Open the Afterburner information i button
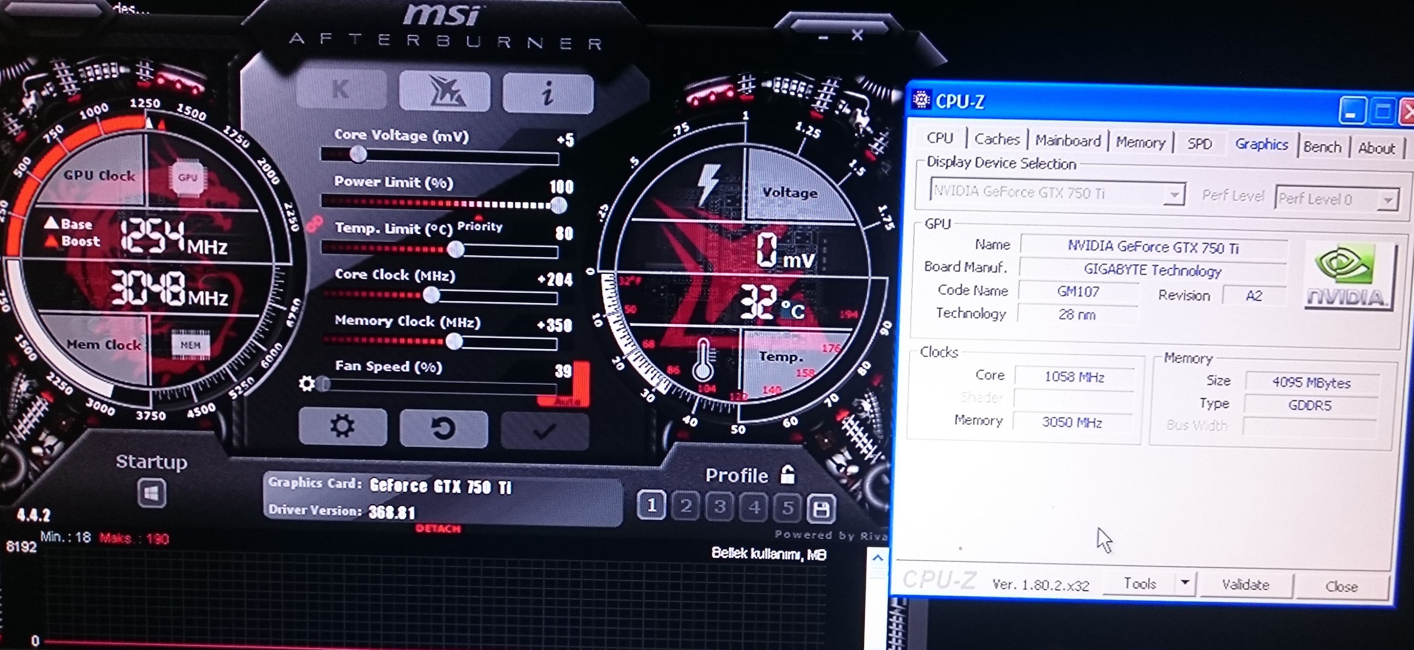Viewport: 1414px width, 650px height. point(547,93)
